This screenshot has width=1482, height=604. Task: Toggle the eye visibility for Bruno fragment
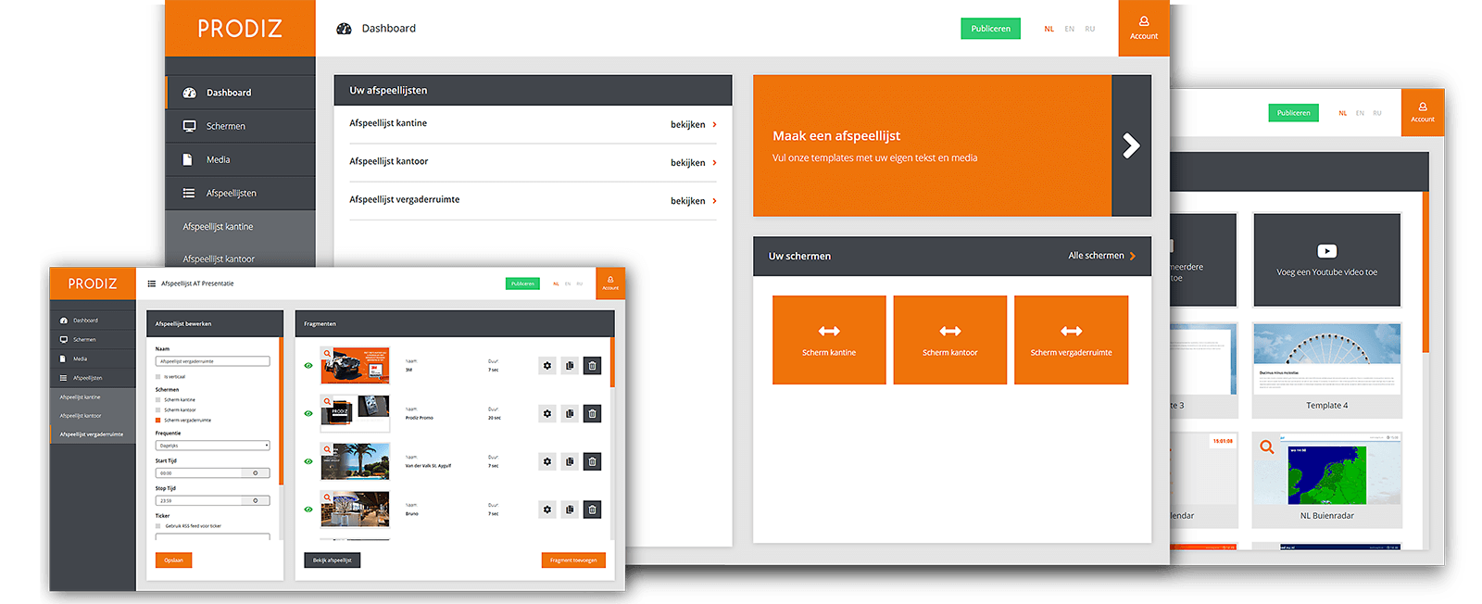(308, 510)
